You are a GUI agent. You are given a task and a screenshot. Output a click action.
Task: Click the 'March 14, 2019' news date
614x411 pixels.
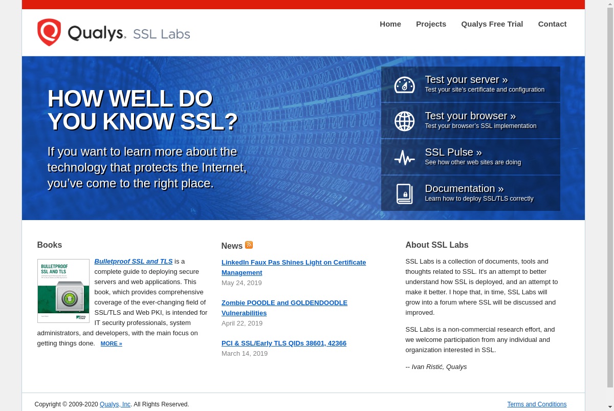click(x=245, y=353)
